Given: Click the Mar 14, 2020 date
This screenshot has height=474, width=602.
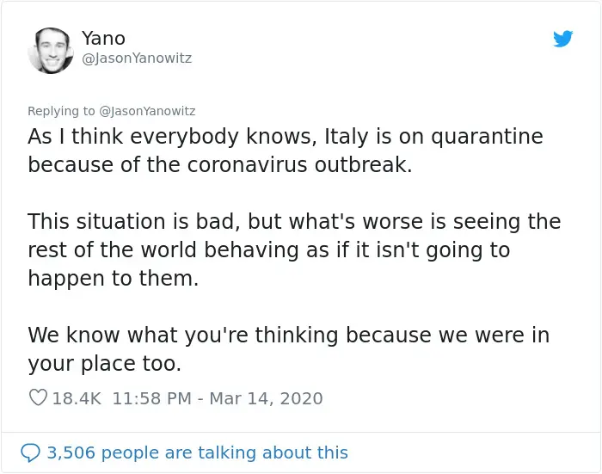Looking at the screenshot, I should click(267, 398).
